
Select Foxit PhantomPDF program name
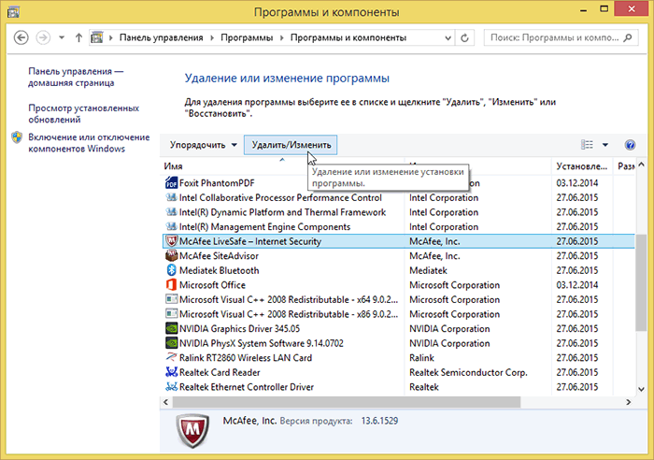[x=217, y=183]
